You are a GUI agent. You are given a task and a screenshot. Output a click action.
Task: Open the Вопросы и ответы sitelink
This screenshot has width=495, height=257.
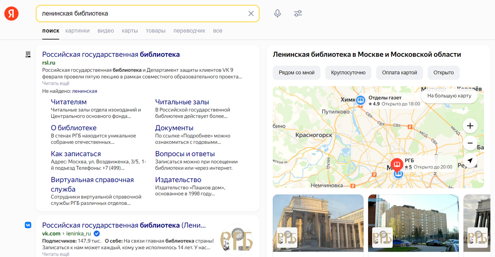[185, 154]
